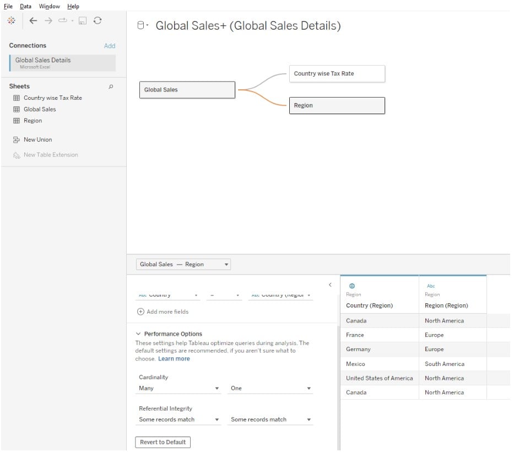
Task: Click United States of America cell
Action: click(x=381, y=379)
